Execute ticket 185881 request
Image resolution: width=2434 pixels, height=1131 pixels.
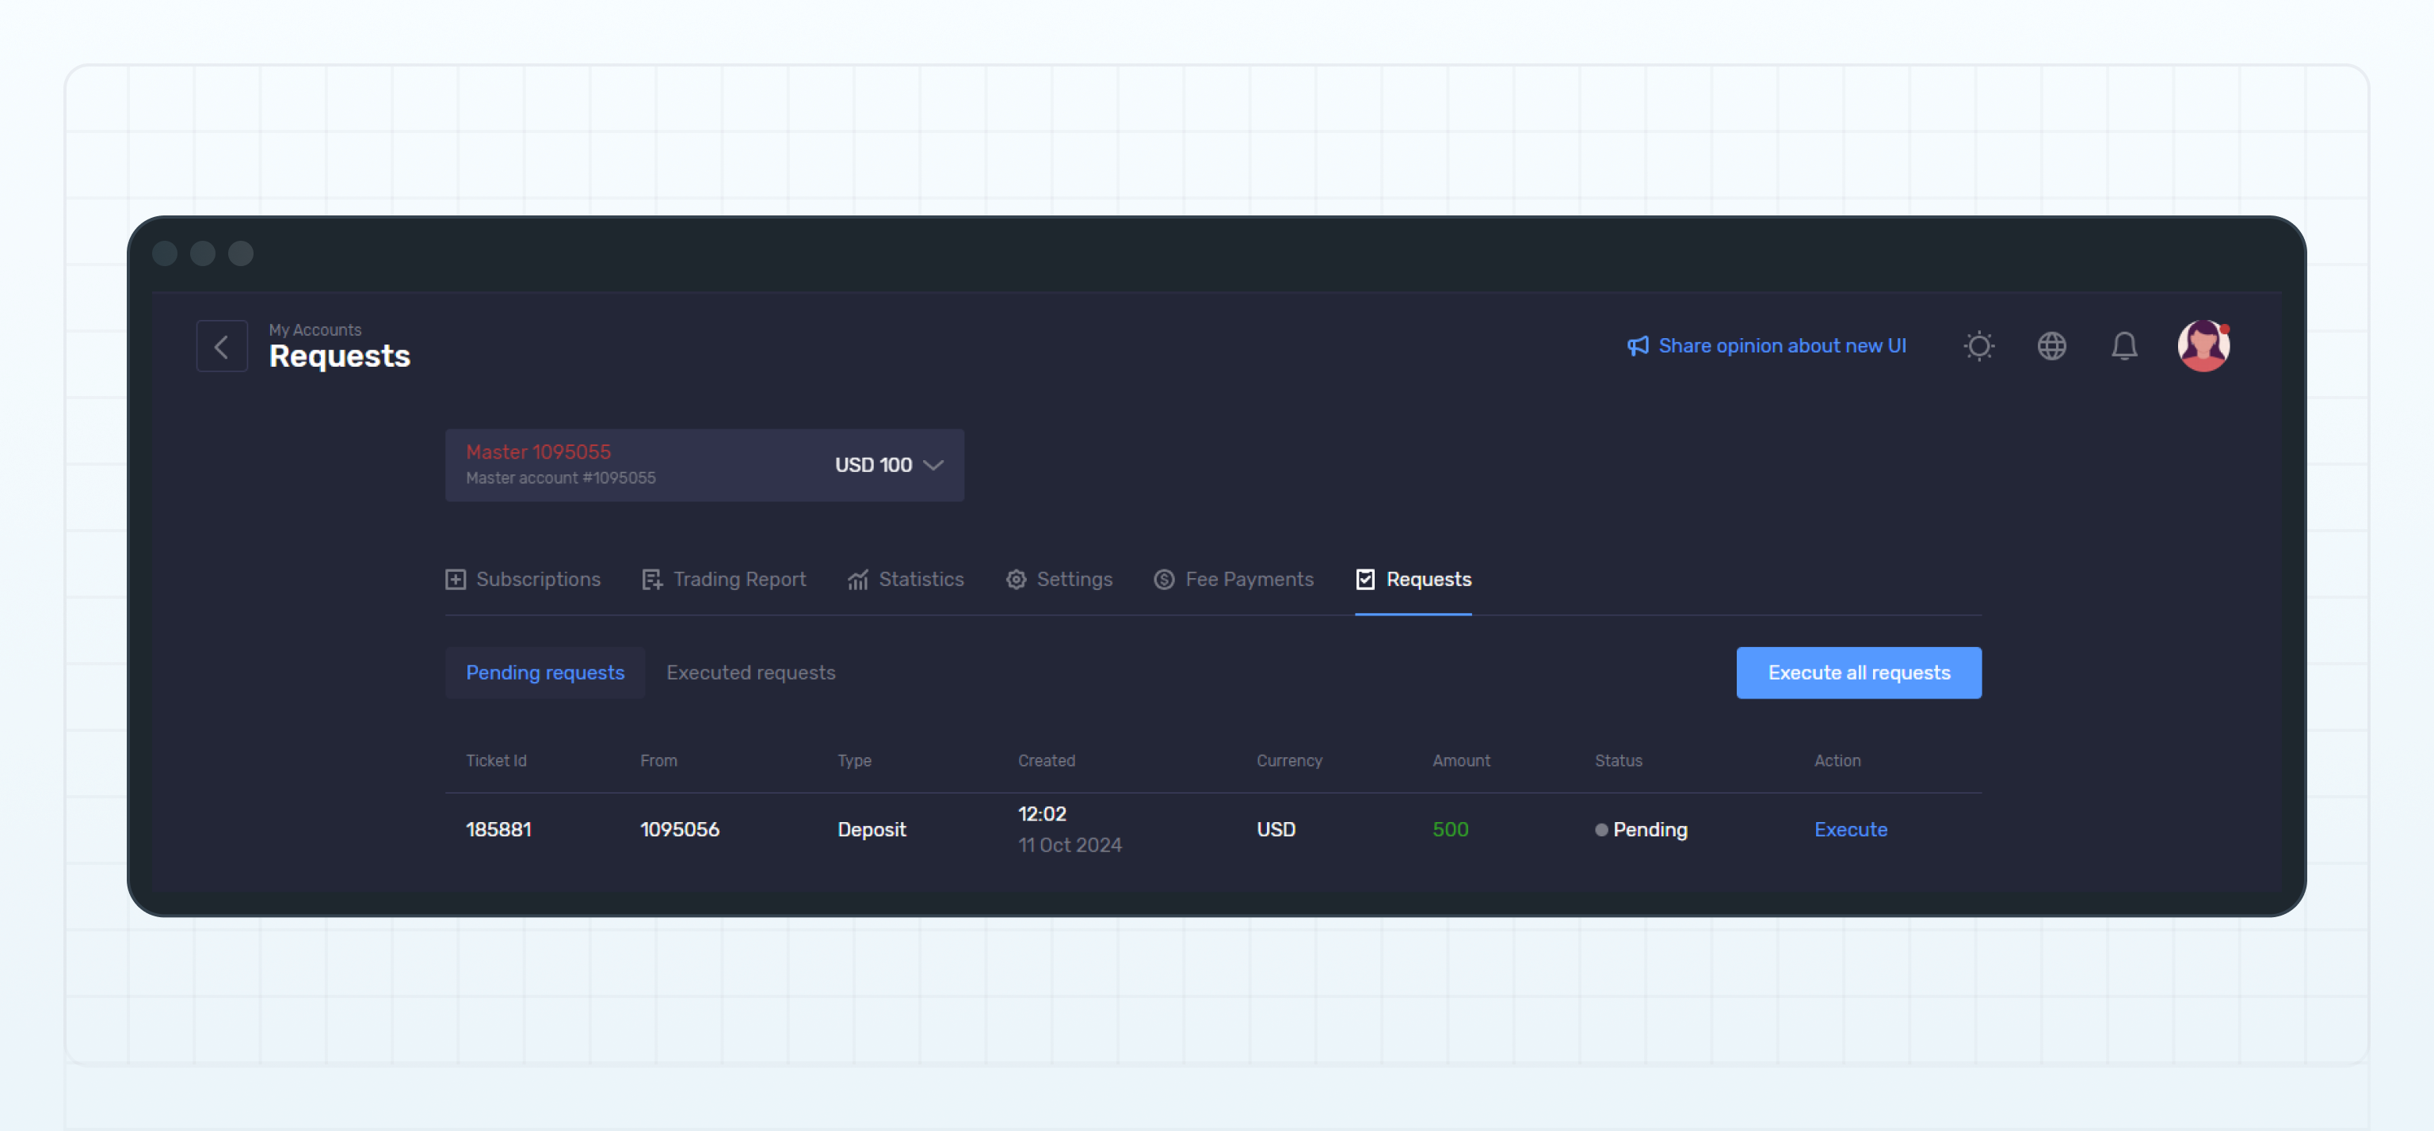pyautogui.click(x=1850, y=829)
